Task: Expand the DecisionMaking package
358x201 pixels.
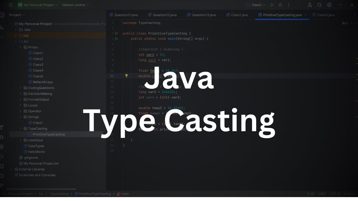Action: pos(21,94)
